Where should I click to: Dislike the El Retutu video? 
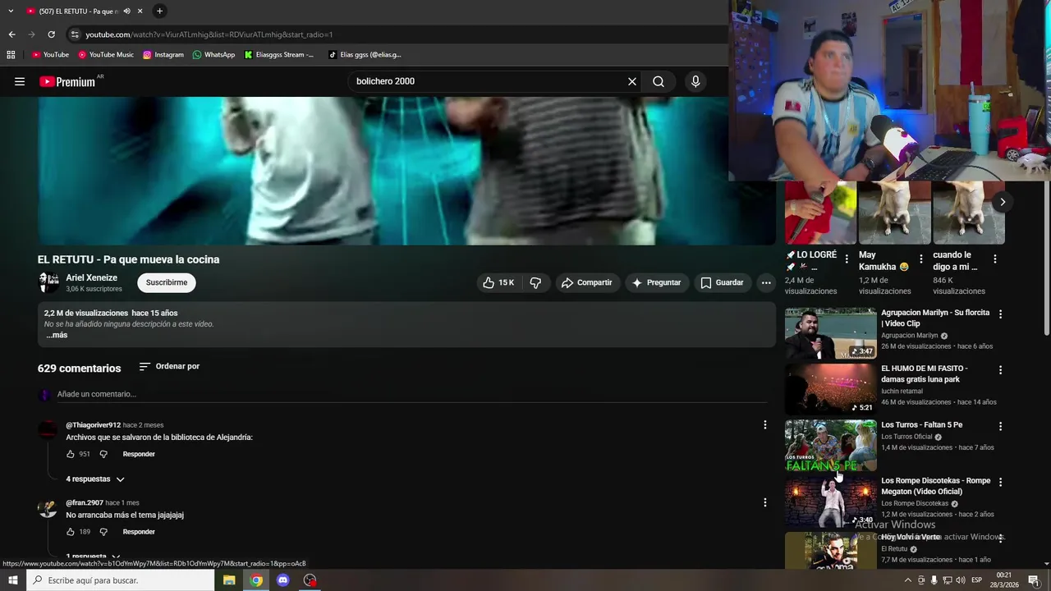[x=535, y=282]
